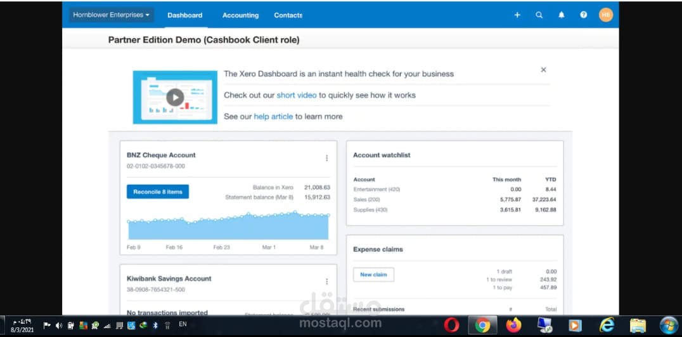
Task: Open the taskbar clock showing 8/3/2021
Action: [22, 326]
